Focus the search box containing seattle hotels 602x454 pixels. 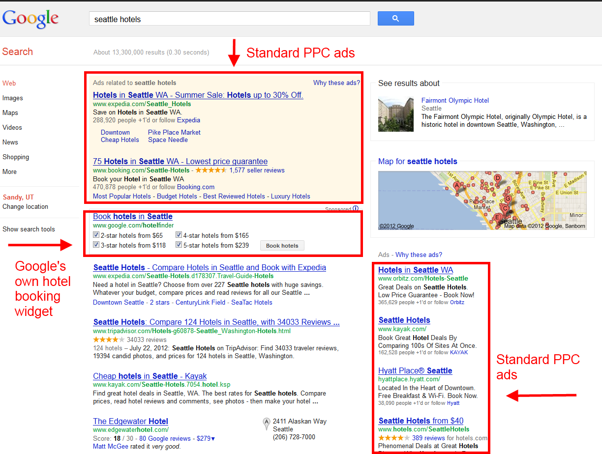(229, 19)
